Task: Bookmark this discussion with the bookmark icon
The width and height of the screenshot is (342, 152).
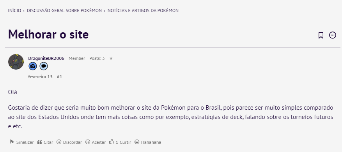Action: (321, 35)
